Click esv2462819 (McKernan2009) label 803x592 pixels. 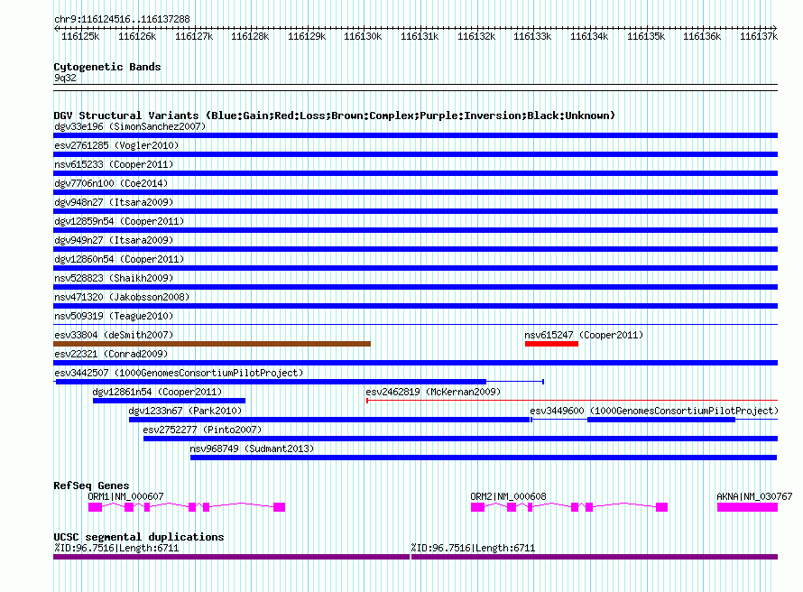[x=433, y=392]
